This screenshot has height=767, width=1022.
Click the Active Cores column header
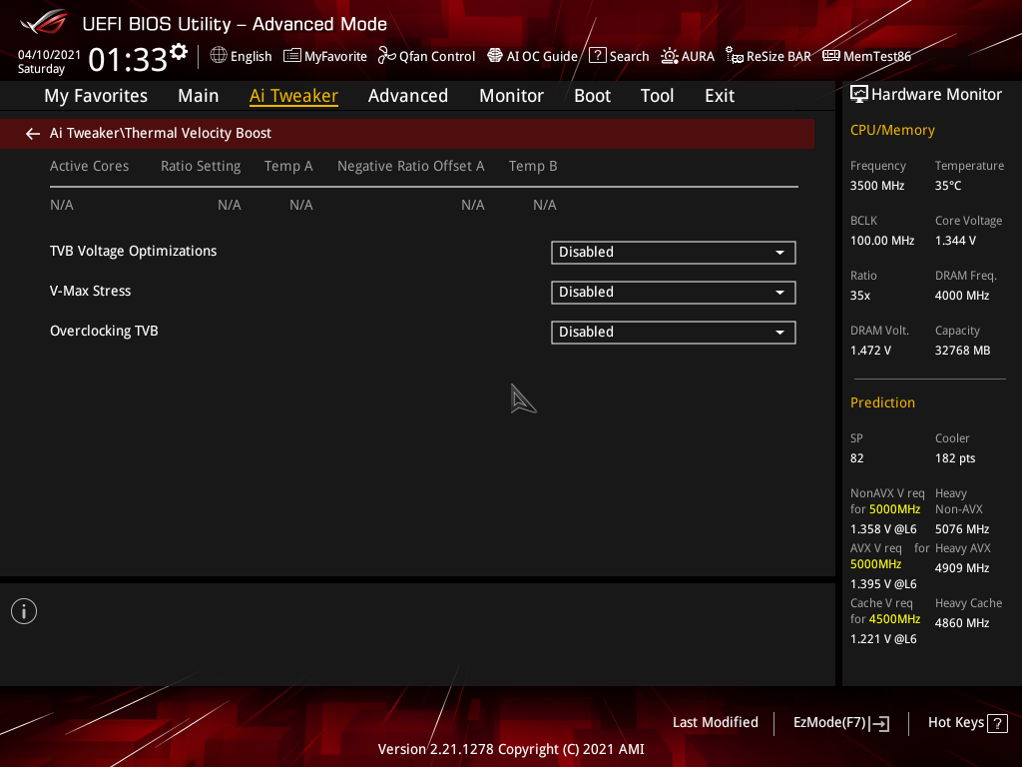click(x=89, y=167)
